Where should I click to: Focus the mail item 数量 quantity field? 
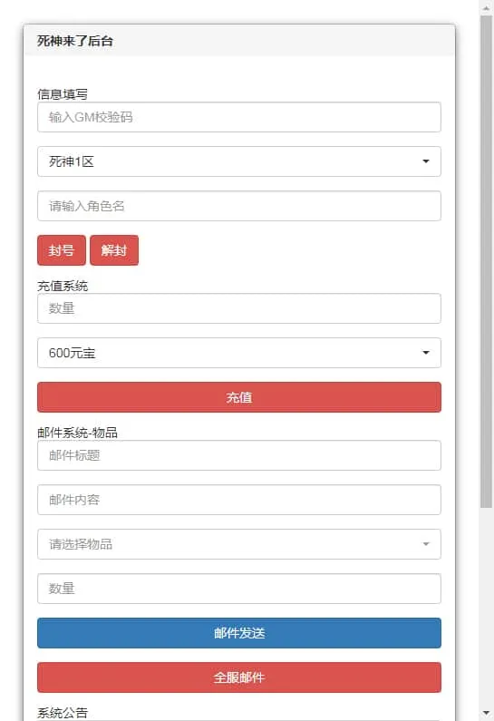tap(239, 589)
